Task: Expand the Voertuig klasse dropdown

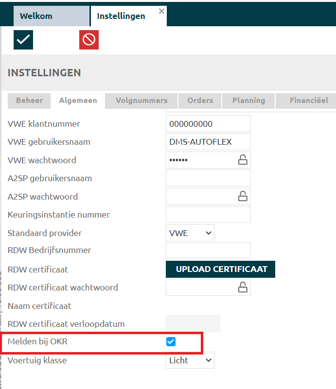Action: (x=190, y=360)
